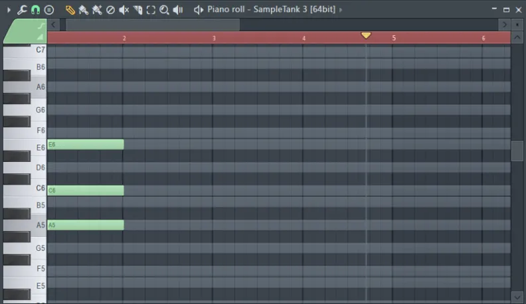Open the piano roll options menu arrow
The image size is (526, 304).
[x=9, y=10]
